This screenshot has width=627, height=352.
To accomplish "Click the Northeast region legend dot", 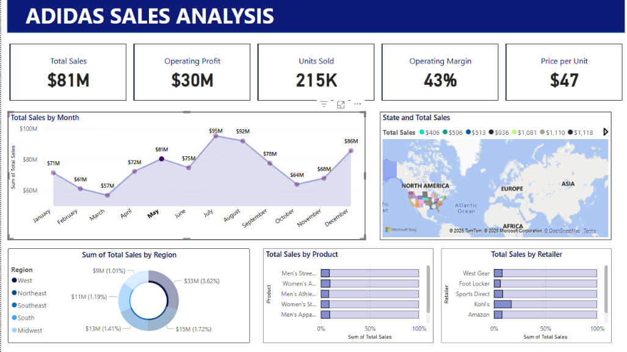I will point(15,293).
